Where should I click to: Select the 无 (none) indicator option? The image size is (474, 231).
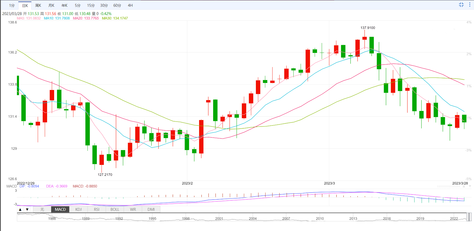click(42, 209)
